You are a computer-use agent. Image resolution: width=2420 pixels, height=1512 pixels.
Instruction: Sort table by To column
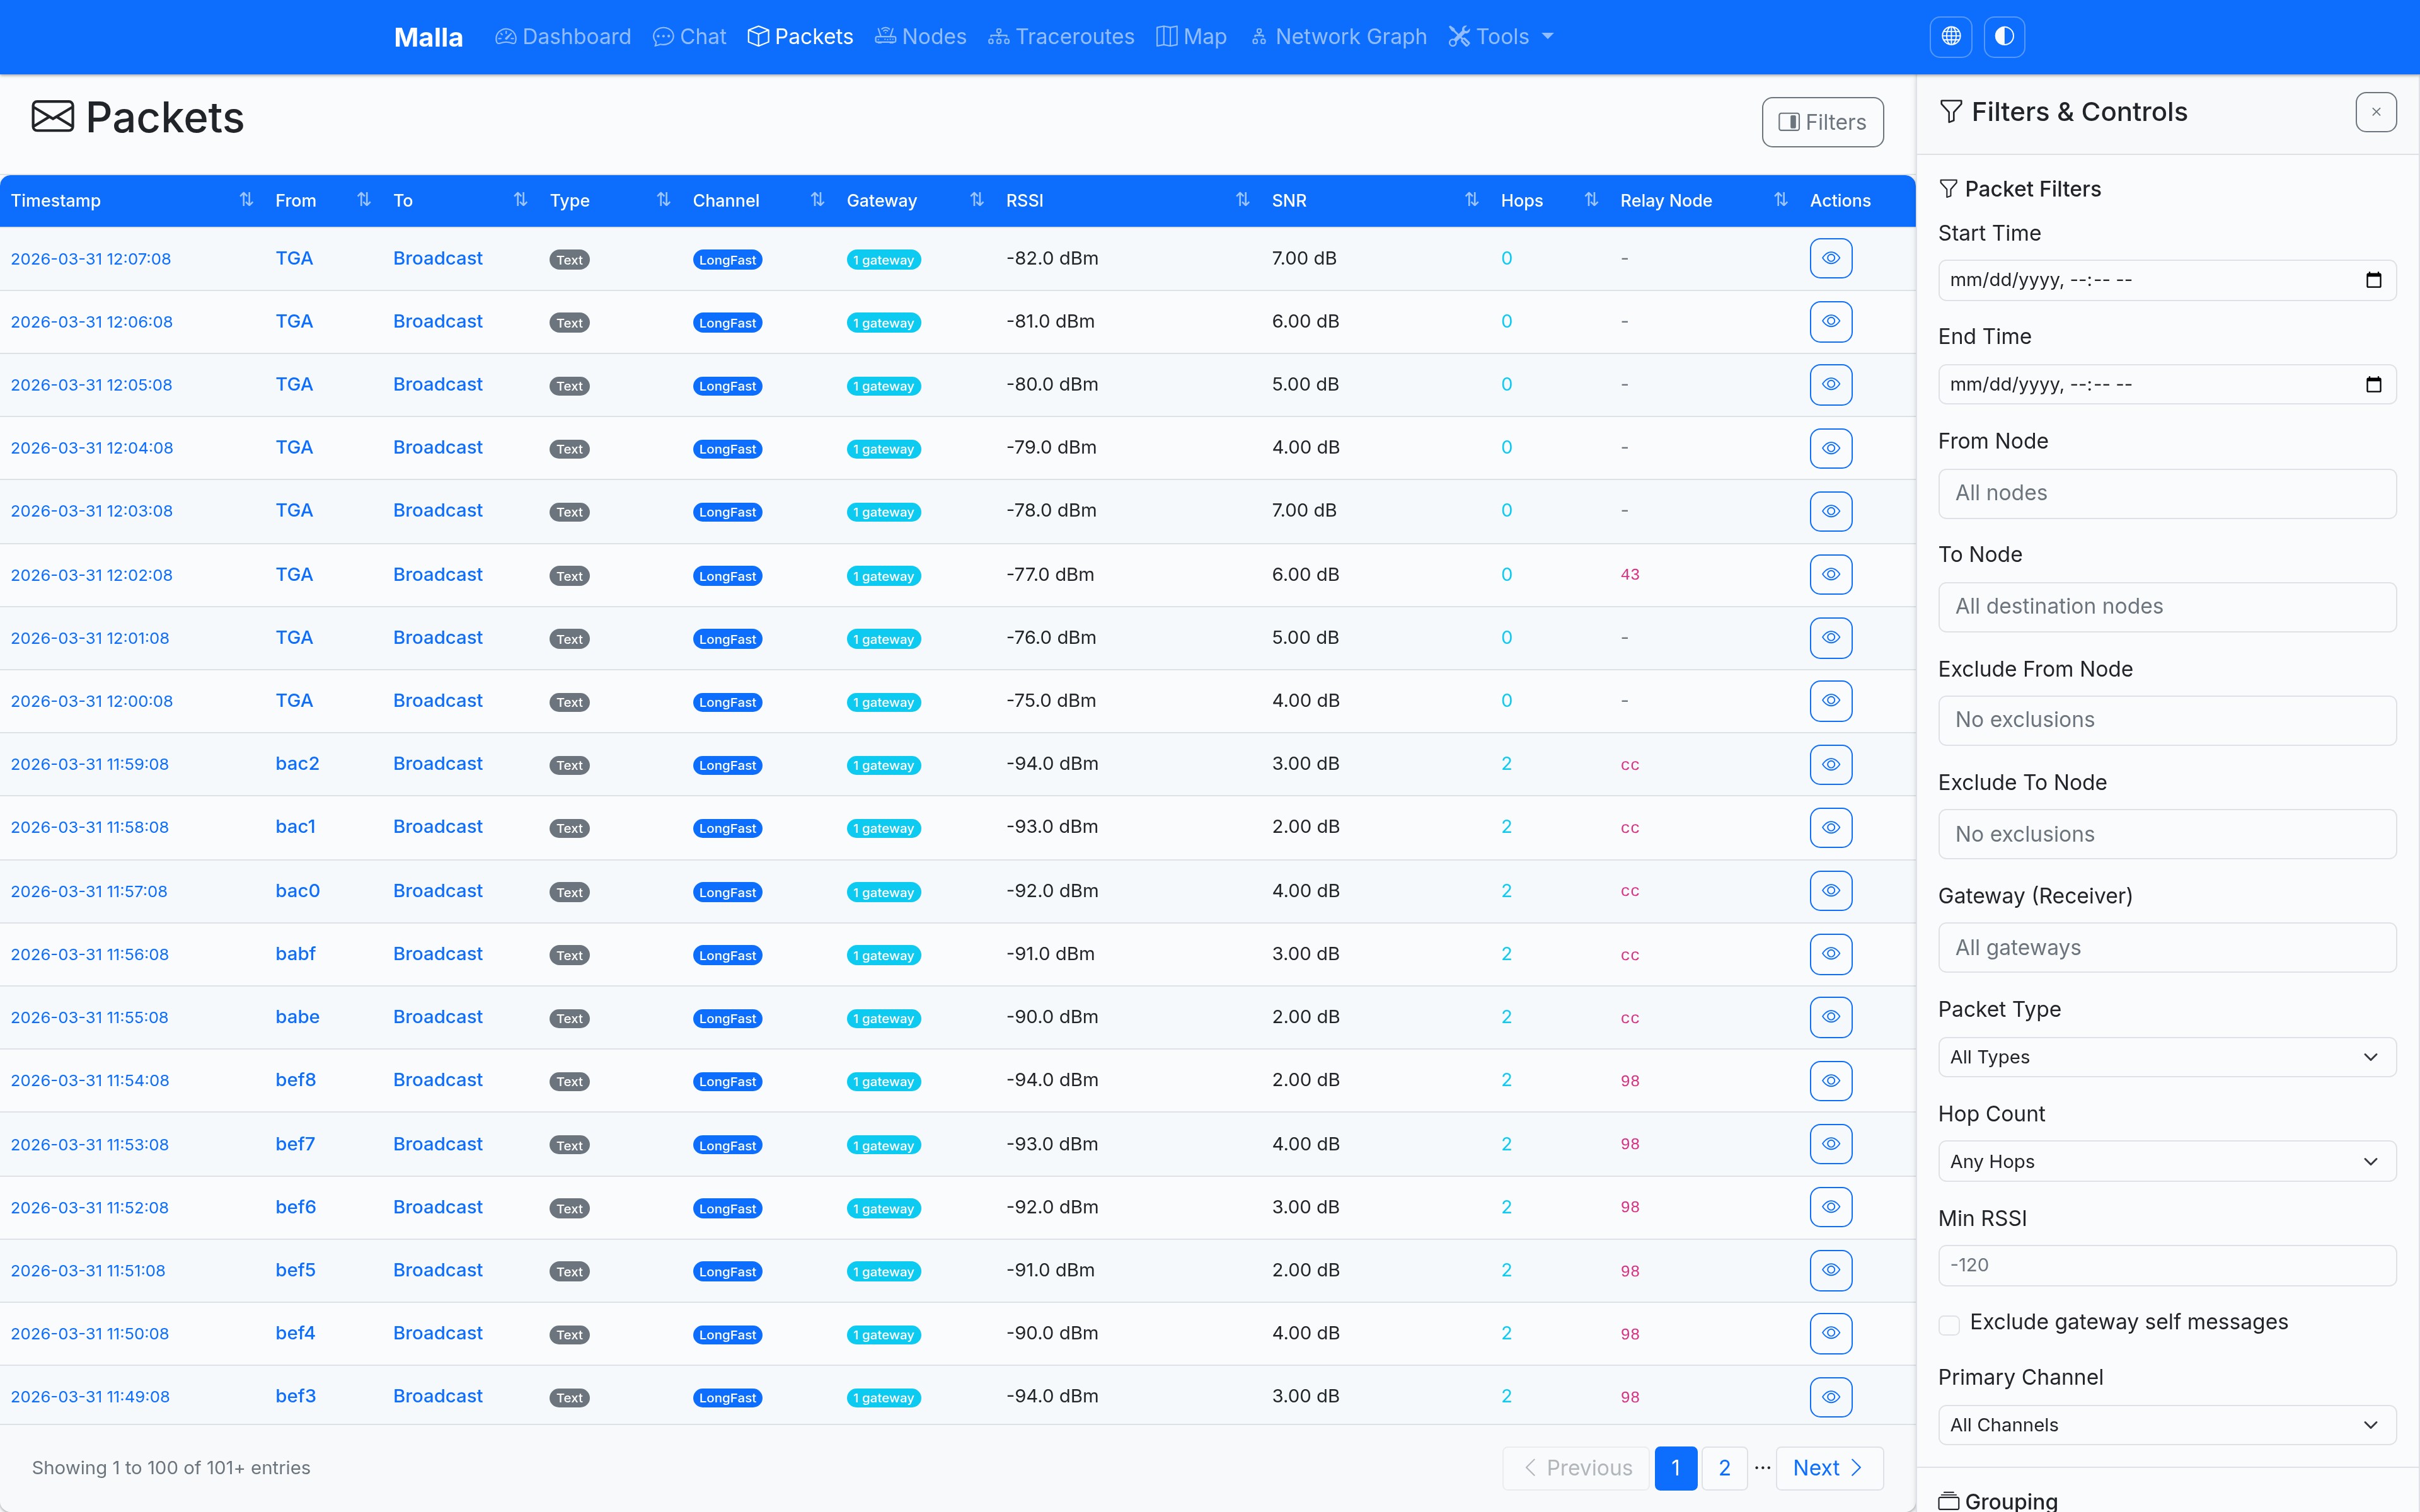461,200
